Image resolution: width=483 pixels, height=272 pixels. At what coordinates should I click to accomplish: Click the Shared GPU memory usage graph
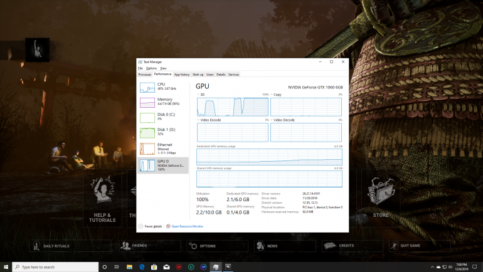click(269, 179)
